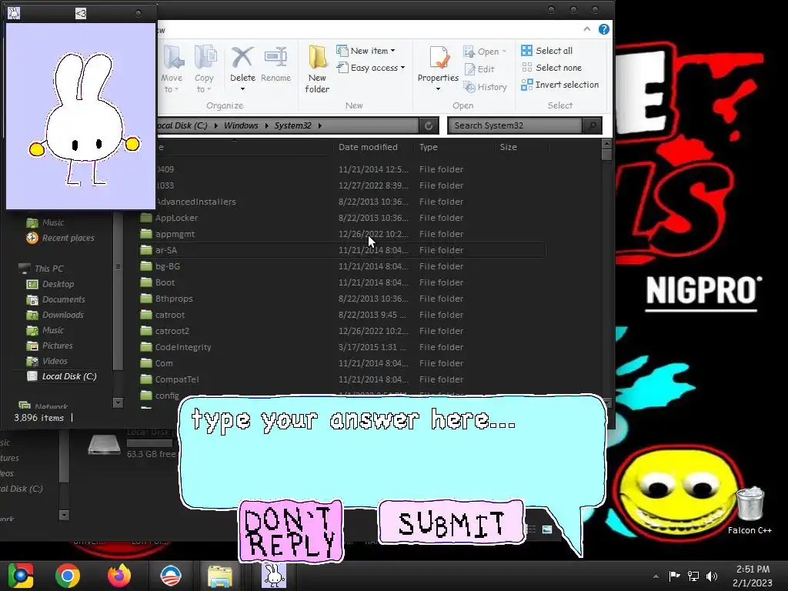Open the Falcon C++ recycle bin icon

pos(750,509)
